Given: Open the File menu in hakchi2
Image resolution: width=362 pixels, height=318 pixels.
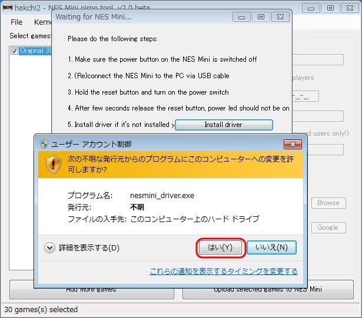Looking at the screenshot, I should 16,22.
